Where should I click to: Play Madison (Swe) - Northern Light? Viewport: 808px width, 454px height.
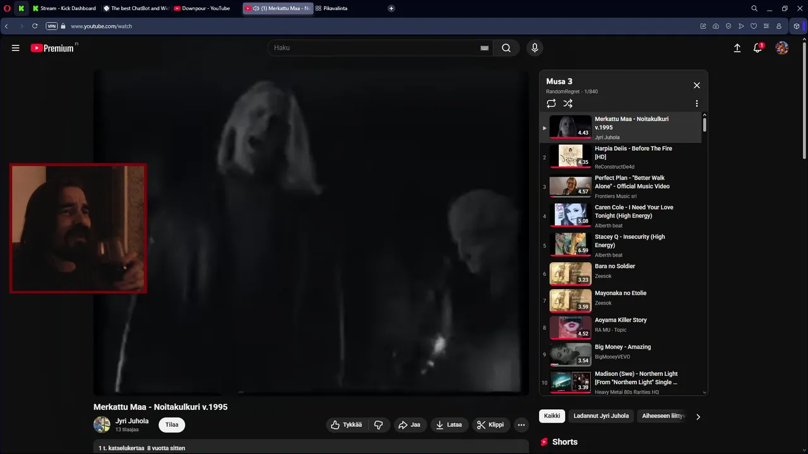[622, 382]
